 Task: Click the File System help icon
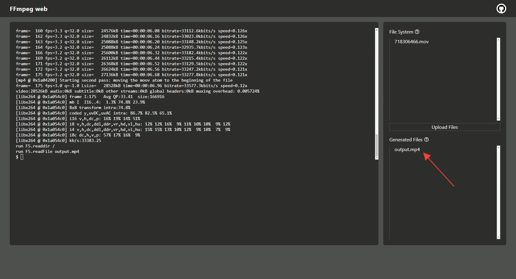417,32
